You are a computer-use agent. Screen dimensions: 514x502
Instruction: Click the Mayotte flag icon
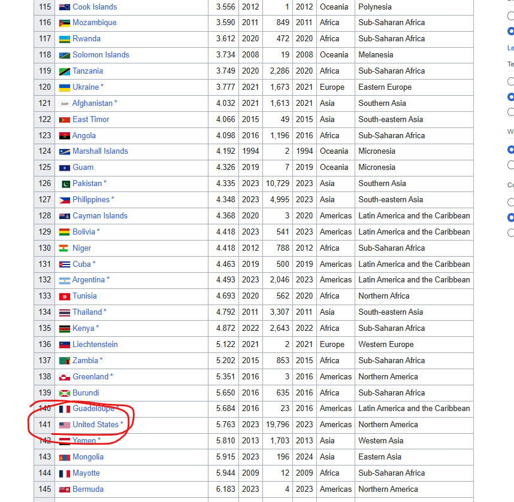[65, 473]
